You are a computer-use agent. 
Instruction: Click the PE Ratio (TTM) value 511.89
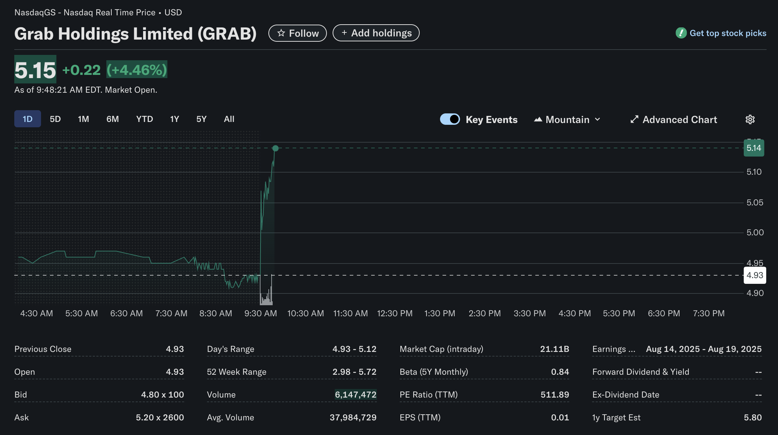(555, 395)
